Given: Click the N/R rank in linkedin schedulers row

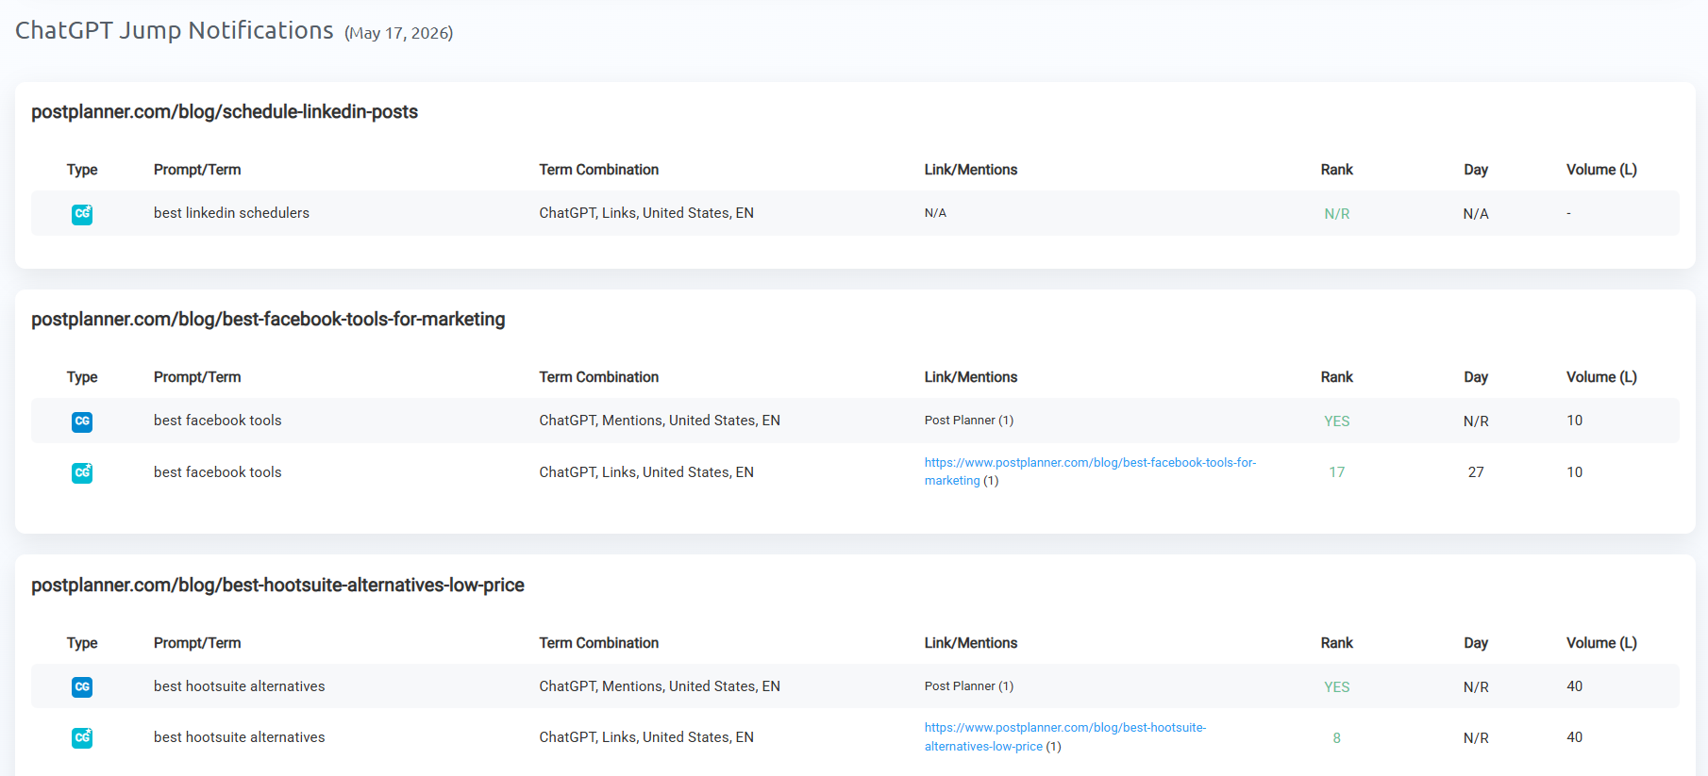Looking at the screenshot, I should (x=1337, y=214).
